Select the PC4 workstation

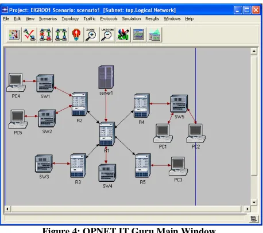(x=16, y=82)
